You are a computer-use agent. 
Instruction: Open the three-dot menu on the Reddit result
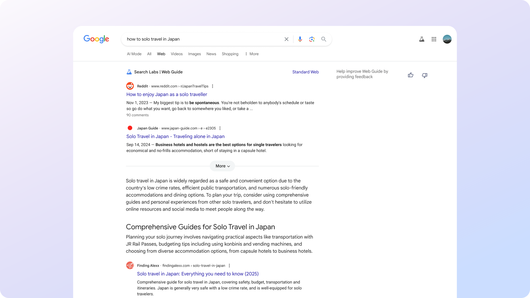tap(212, 86)
